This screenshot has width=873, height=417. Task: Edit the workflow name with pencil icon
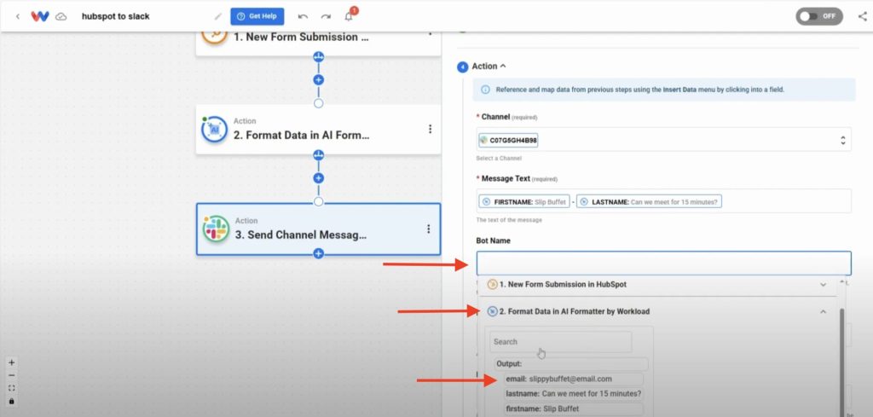tap(217, 16)
